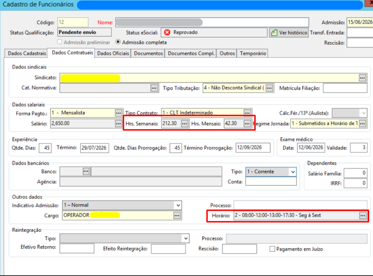Open Horário lookup ellipsis button
373x276 pixels.
click(x=363, y=215)
